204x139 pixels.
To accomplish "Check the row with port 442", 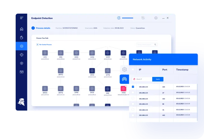I will click(x=133, y=98).
